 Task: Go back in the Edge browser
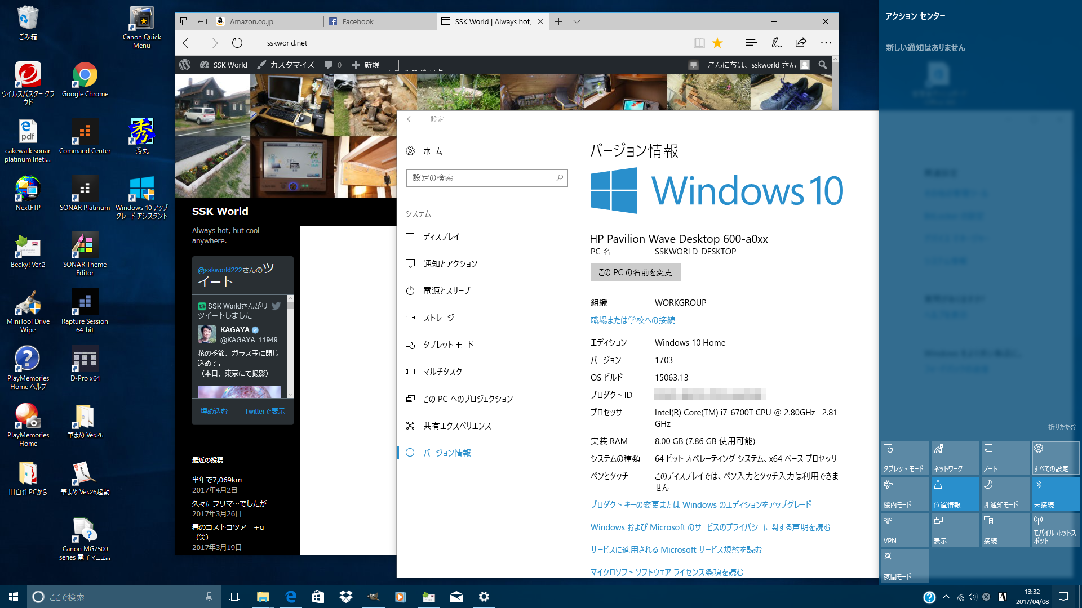pos(188,43)
